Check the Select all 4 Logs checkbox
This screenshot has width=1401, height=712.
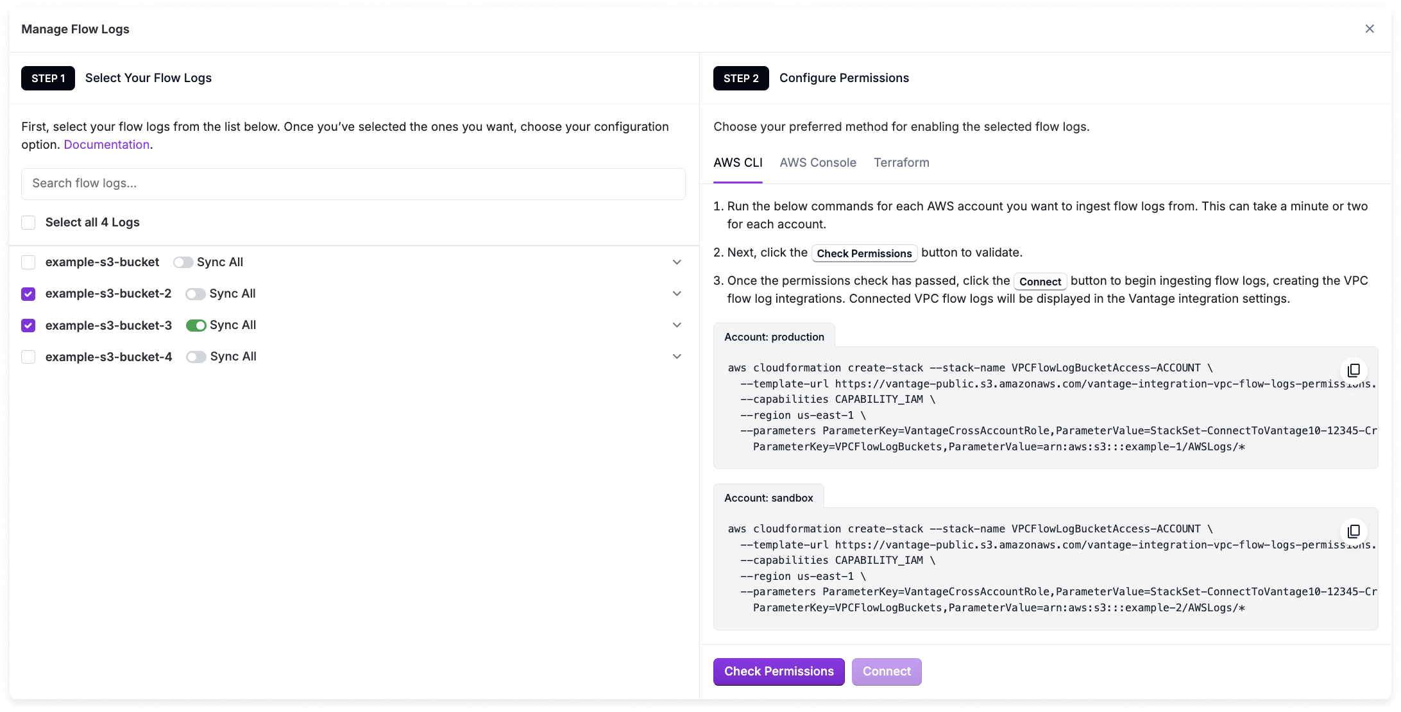(x=28, y=223)
